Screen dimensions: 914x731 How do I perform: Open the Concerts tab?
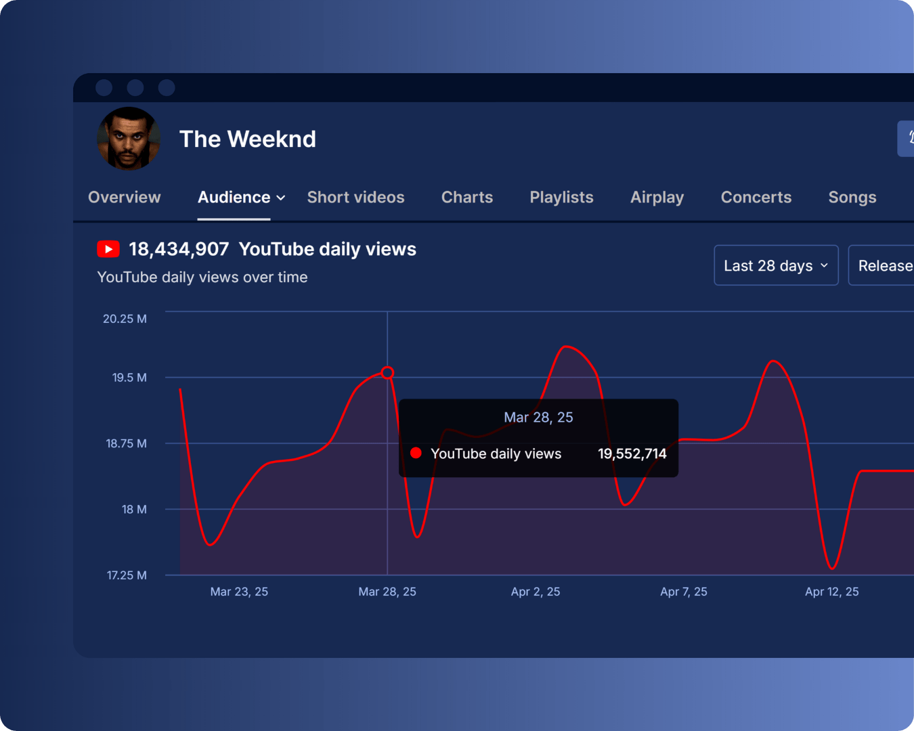pos(756,197)
